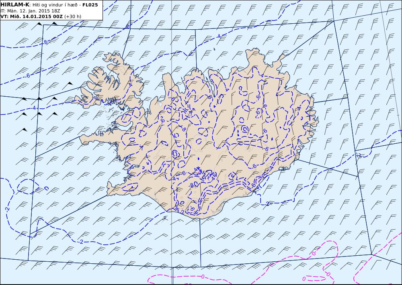Click the HIRLAM-K model name in the title
Viewport: 402px width, 285px height.
click(15, 4)
